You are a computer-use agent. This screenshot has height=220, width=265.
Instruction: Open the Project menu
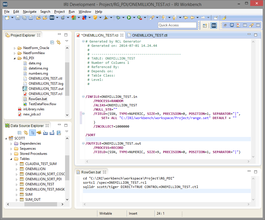59,12
